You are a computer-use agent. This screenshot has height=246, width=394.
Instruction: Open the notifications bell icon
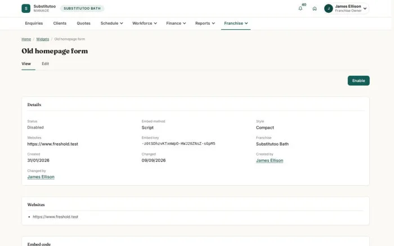tap(300, 8)
